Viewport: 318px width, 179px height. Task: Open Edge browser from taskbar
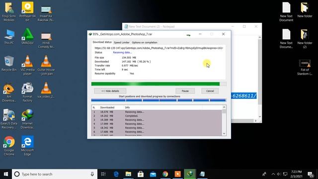click(116, 174)
